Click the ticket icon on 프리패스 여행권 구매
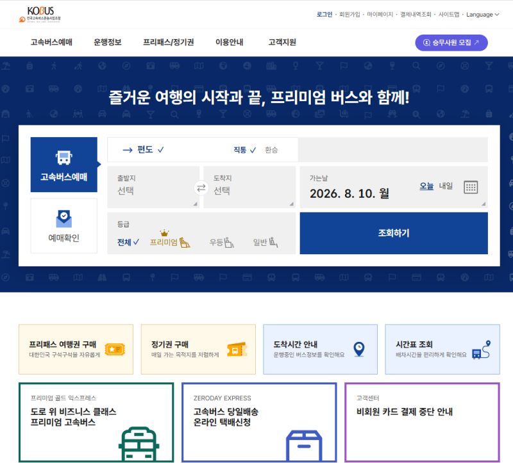The width and height of the screenshot is (513, 463). pyautogui.click(x=115, y=350)
